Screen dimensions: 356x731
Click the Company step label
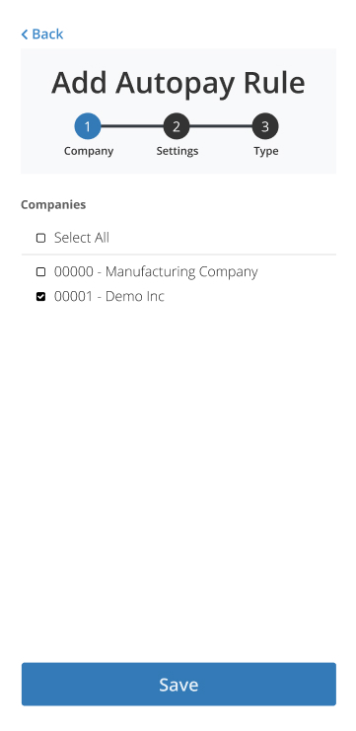tap(89, 151)
